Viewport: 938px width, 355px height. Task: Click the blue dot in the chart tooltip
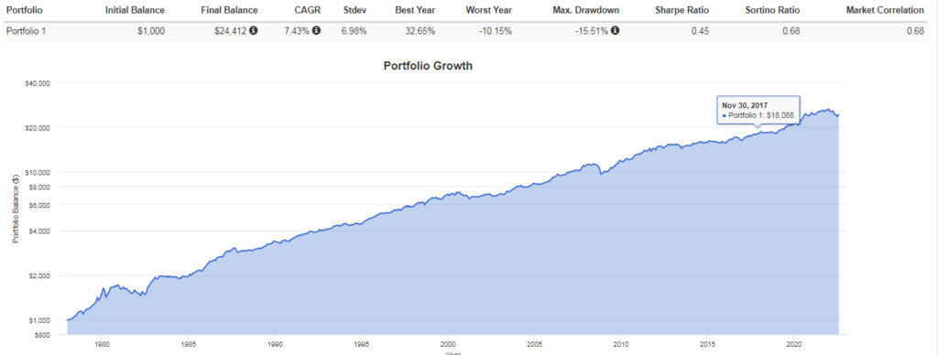[725, 114]
